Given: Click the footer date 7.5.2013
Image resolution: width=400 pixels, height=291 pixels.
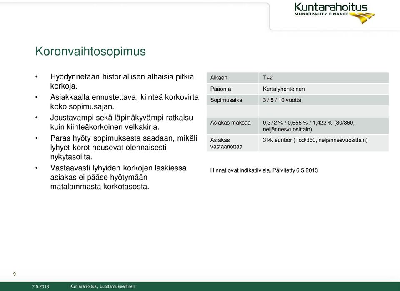Looking at the screenshot, I should [40, 287].
